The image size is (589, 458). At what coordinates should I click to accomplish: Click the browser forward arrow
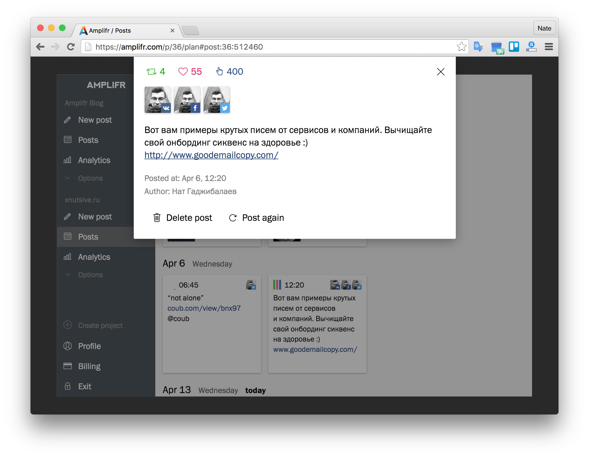pyautogui.click(x=55, y=47)
